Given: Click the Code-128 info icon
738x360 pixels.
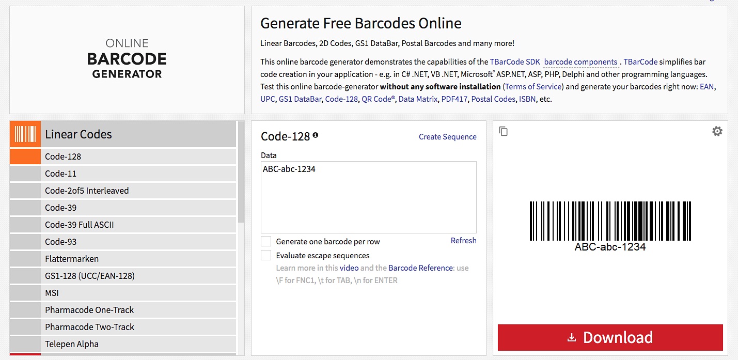Looking at the screenshot, I should pos(316,135).
